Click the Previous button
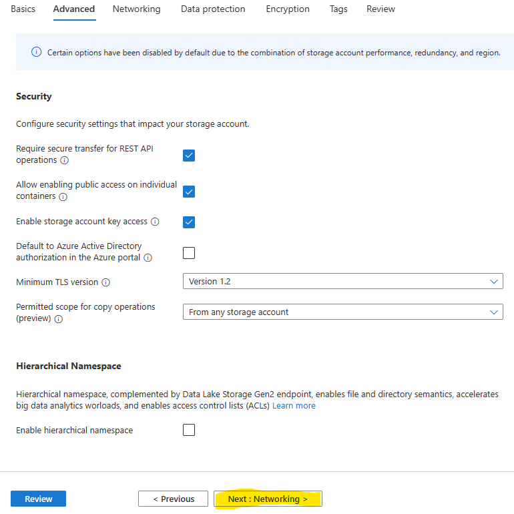This screenshot has width=514, height=514. 173,499
